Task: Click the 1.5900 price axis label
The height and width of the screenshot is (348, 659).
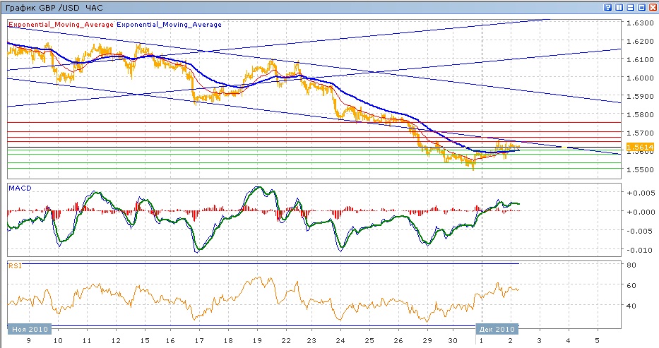Action: [x=640, y=96]
